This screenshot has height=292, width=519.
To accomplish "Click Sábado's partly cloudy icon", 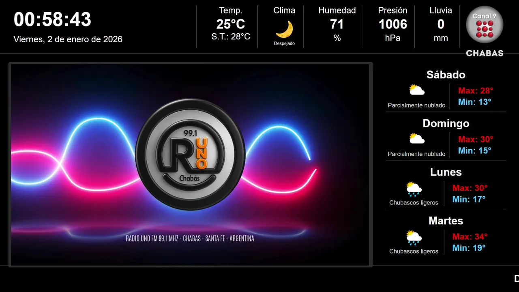I will click(416, 90).
